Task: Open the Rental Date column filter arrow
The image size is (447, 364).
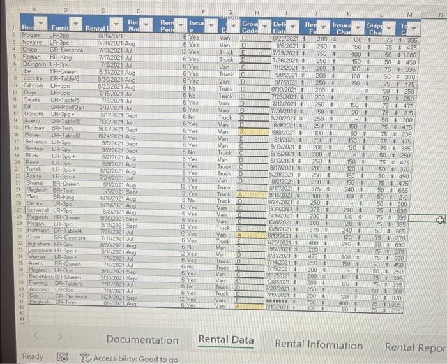Action: 117,24
